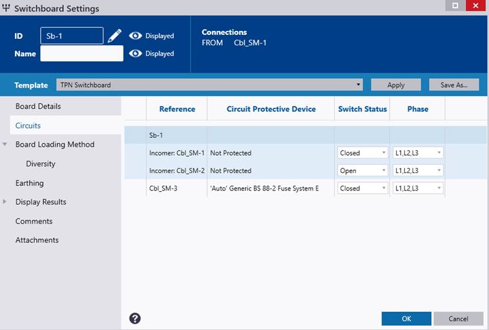
Task: Open the Template TPN Switchboard dropdown
Action: pos(209,85)
